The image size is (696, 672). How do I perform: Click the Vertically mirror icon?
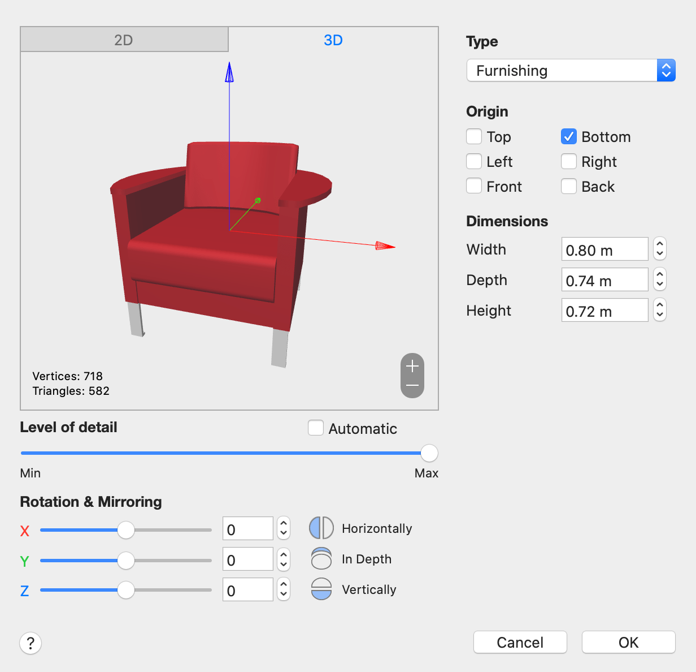321,589
